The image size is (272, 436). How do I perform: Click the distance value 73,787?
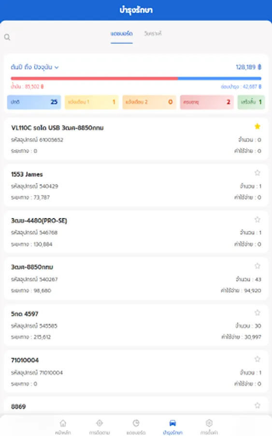click(x=42, y=198)
